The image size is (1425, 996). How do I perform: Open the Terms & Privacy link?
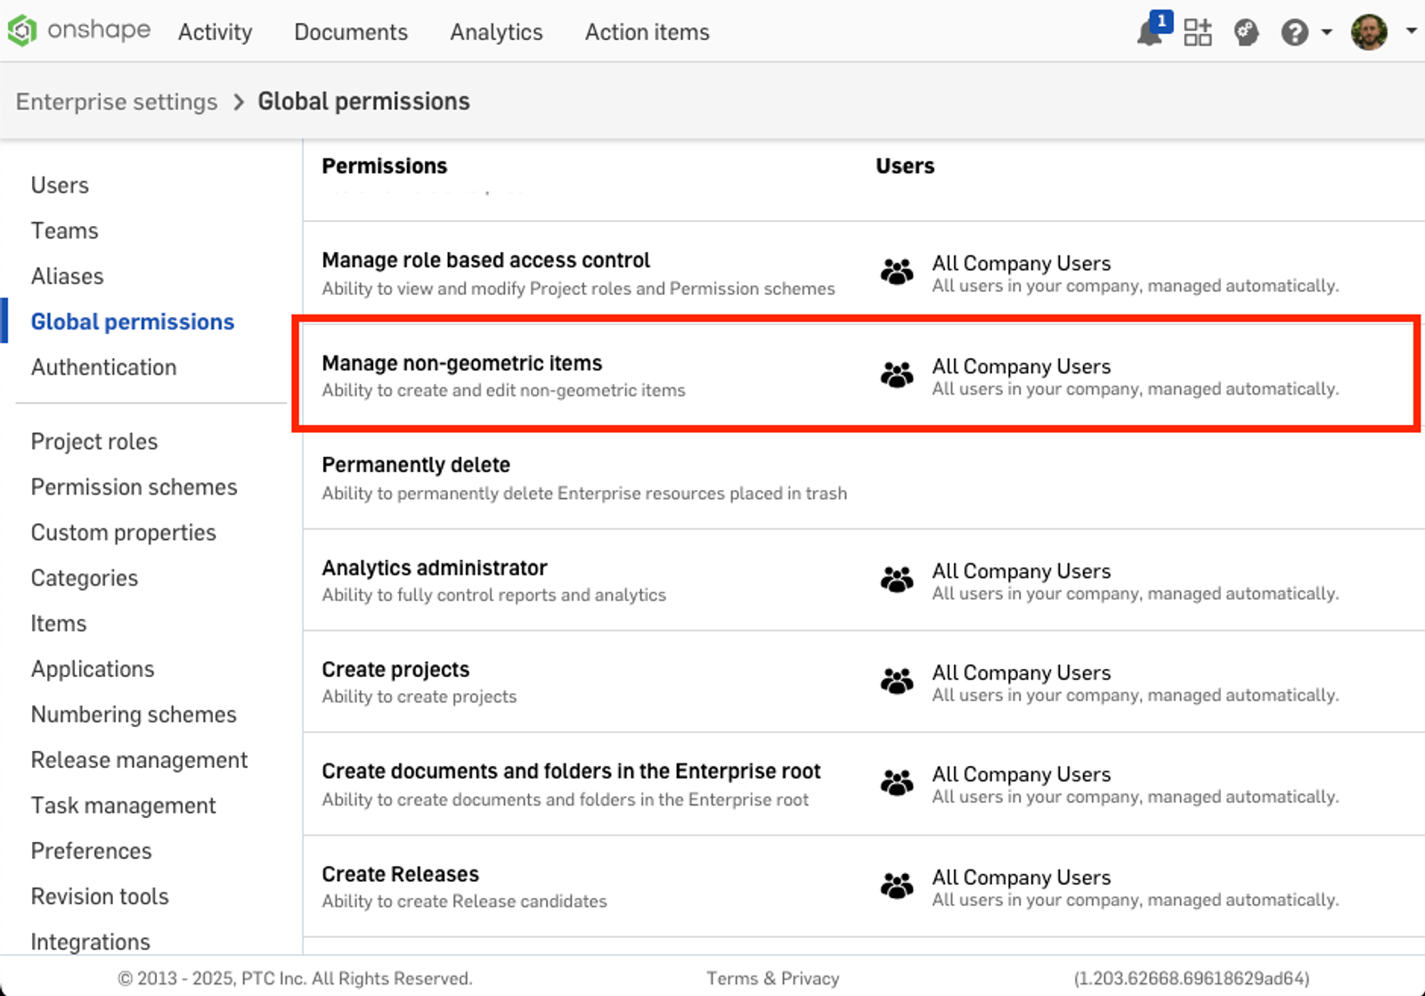(x=773, y=977)
